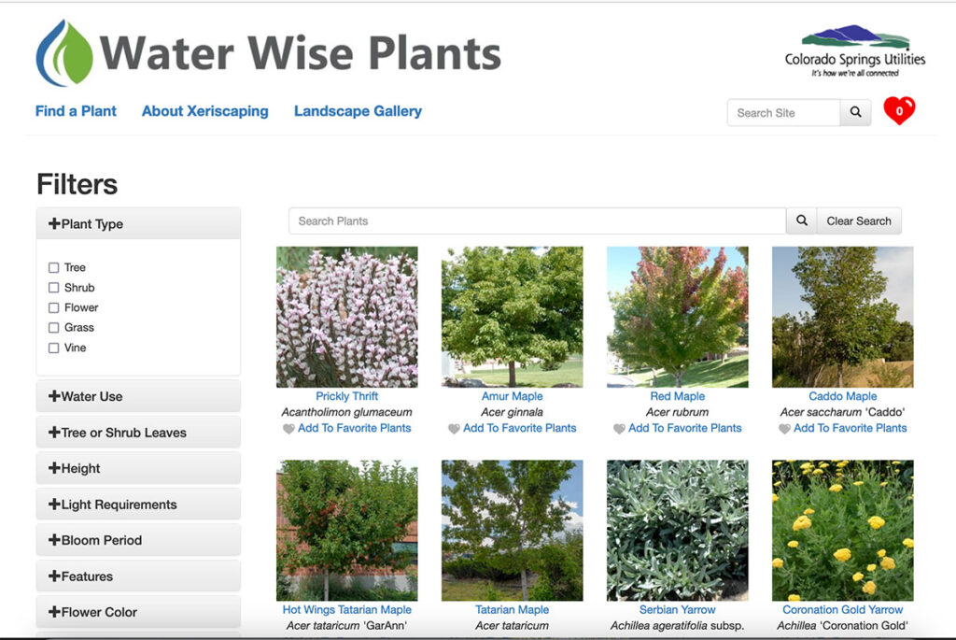Image resolution: width=956 pixels, height=640 pixels.
Task: Click the Colorado Springs Utilities logo
Action: coord(854,51)
